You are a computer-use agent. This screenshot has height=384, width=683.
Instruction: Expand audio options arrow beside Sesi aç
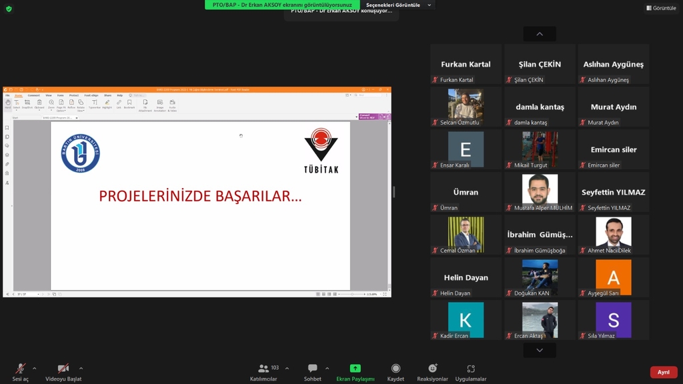pyautogui.click(x=35, y=368)
